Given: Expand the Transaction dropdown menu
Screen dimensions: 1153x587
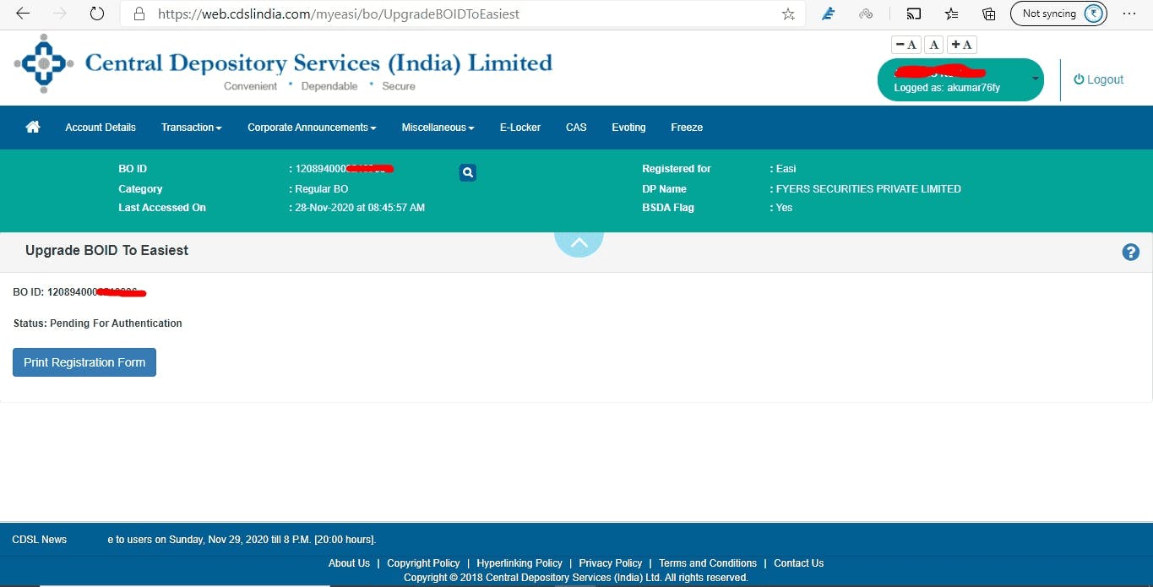Looking at the screenshot, I should [x=192, y=128].
